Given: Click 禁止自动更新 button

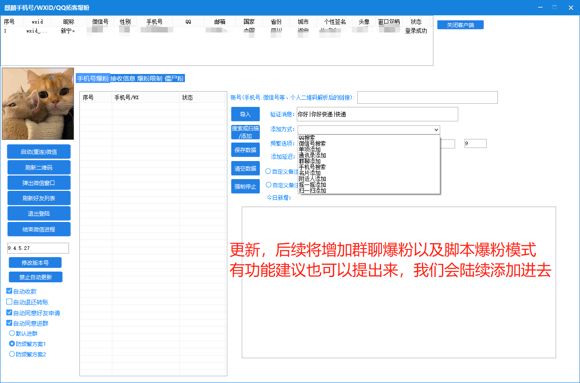Looking at the screenshot, I should coord(36,277).
